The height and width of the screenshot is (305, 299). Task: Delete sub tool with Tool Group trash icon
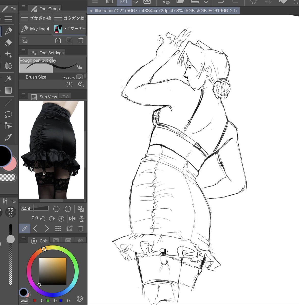(x=81, y=40)
